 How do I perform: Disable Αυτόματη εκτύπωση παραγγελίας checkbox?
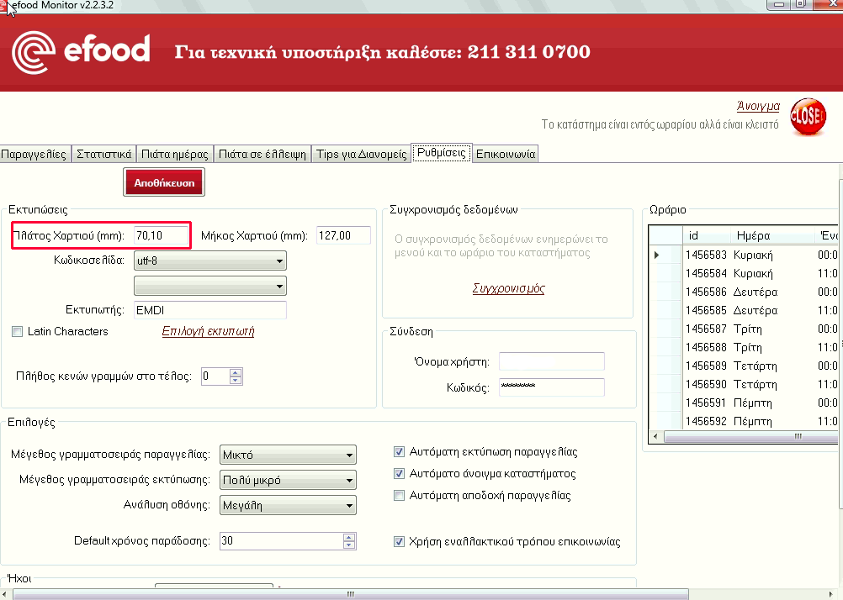click(399, 452)
